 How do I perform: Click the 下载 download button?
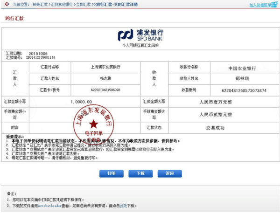tap(140, 173)
